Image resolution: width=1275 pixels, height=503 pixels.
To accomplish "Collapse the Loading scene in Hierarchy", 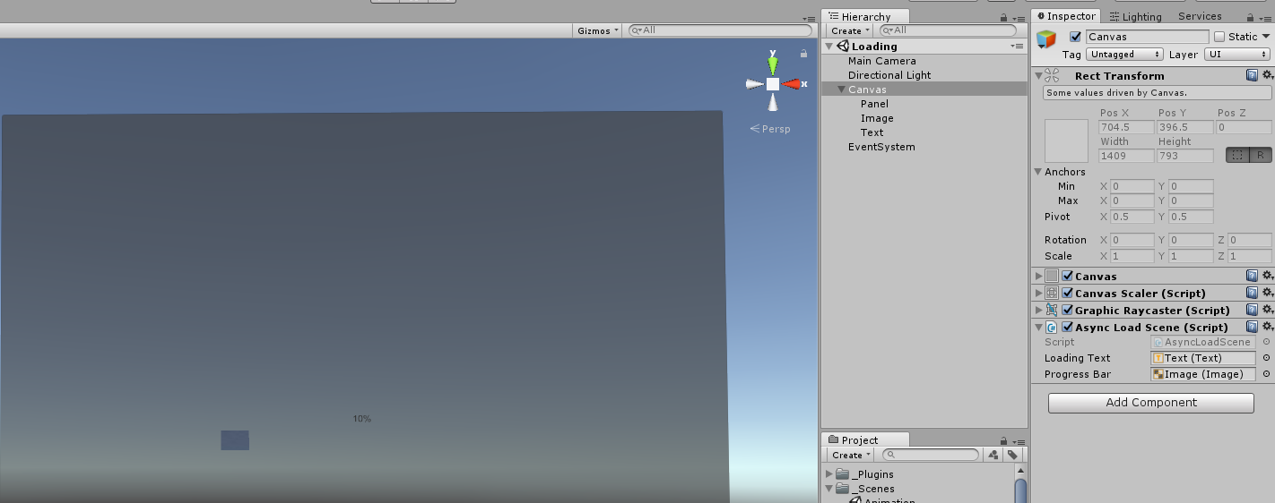I will click(x=829, y=47).
